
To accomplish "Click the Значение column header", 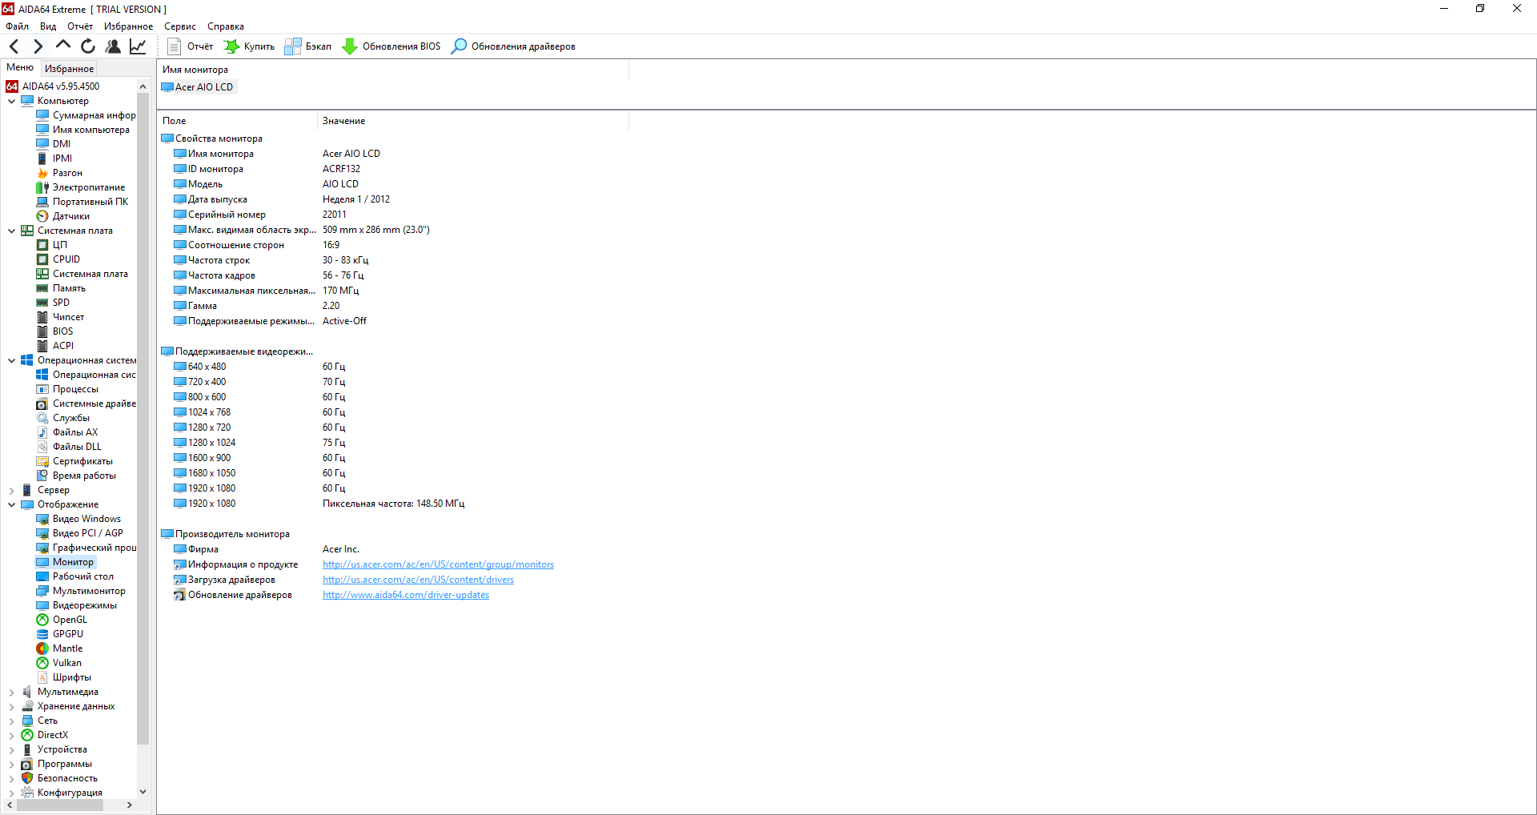I will pyautogui.click(x=473, y=121).
